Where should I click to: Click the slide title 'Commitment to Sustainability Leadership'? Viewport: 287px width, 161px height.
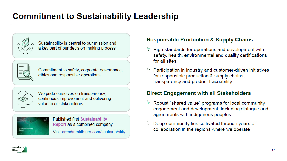click(x=95, y=16)
